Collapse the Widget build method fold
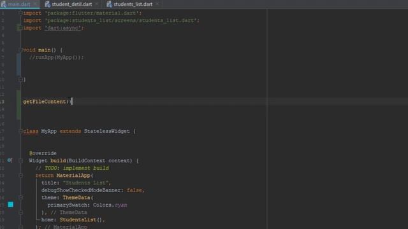Image resolution: width=408 pixels, height=229 pixels. pos(21,161)
